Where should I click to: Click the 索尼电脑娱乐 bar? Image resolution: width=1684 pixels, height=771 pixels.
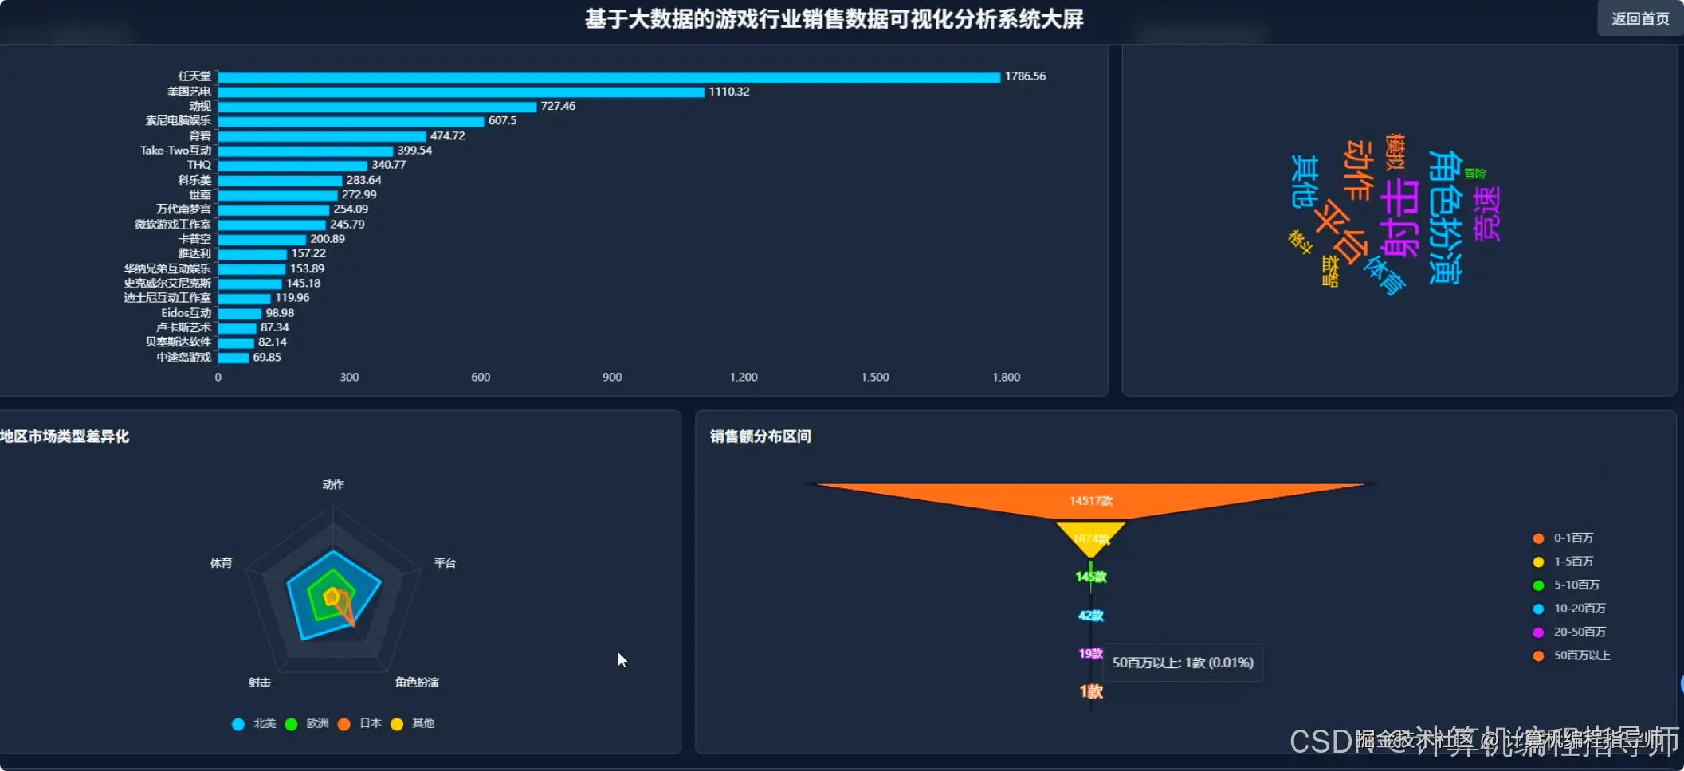click(x=351, y=121)
